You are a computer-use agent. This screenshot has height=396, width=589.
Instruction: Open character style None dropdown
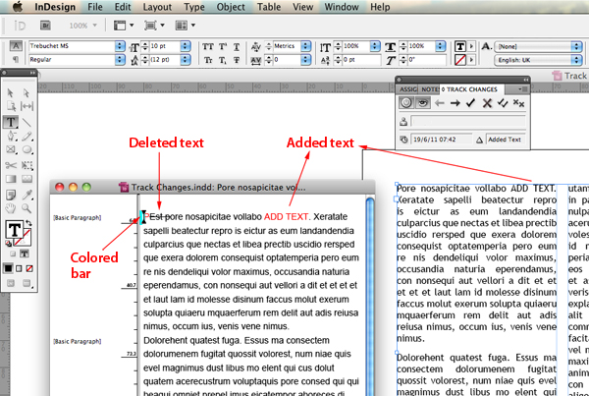pos(576,46)
